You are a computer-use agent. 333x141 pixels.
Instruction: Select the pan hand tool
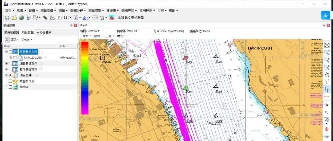point(327,75)
